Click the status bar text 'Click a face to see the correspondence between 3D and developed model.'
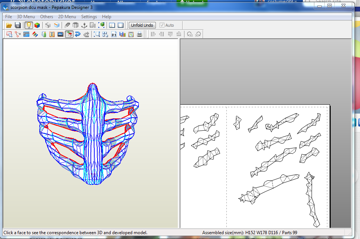Viewport: 360px width, 239px height. [x=75, y=233]
